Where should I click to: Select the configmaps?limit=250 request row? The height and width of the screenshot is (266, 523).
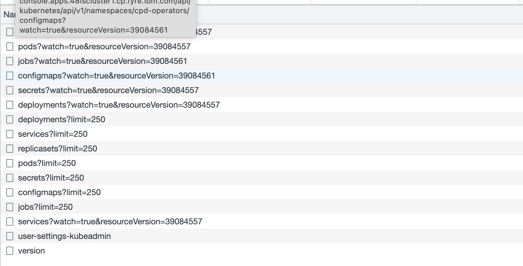point(59,192)
